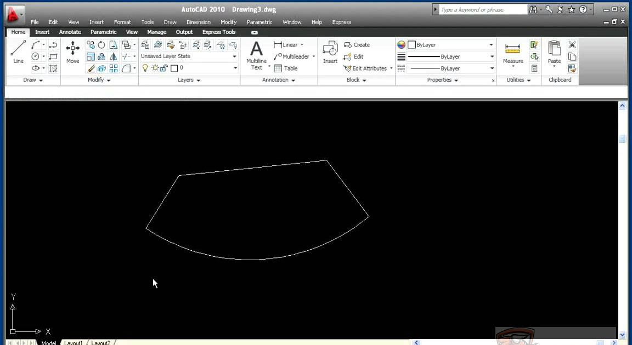Screen dimensions: 632x345
Task: Open the Layer Properties manager
Action: (145, 45)
